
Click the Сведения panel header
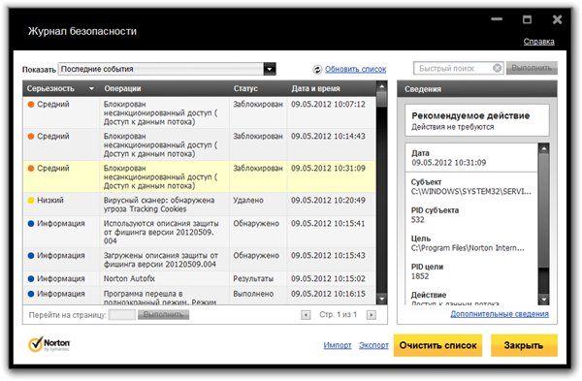click(x=477, y=89)
